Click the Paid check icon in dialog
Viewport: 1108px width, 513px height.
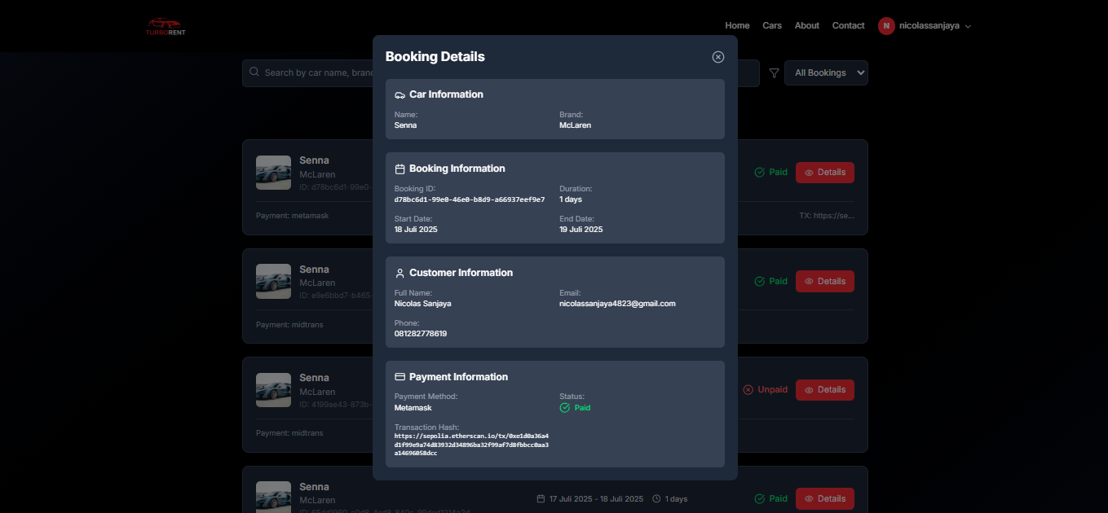(x=564, y=408)
